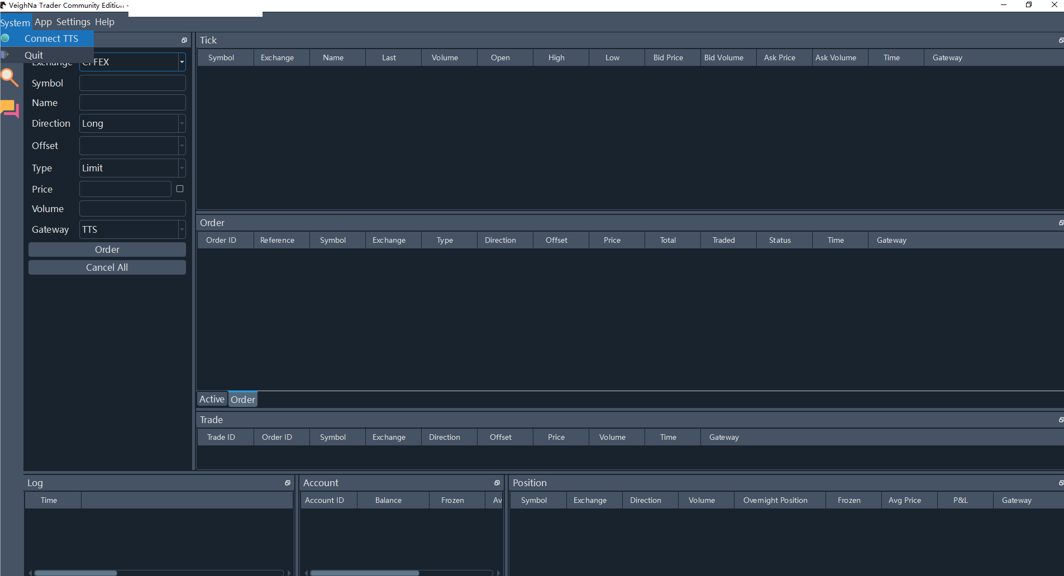Open the Help menu
1064x576 pixels.
[x=104, y=22]
